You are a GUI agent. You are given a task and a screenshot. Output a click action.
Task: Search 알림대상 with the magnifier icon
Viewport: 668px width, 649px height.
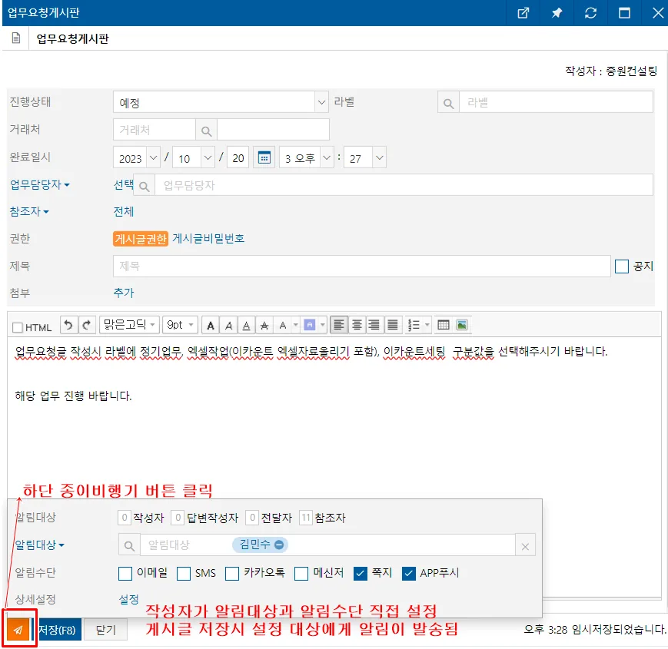click(129, 545)
